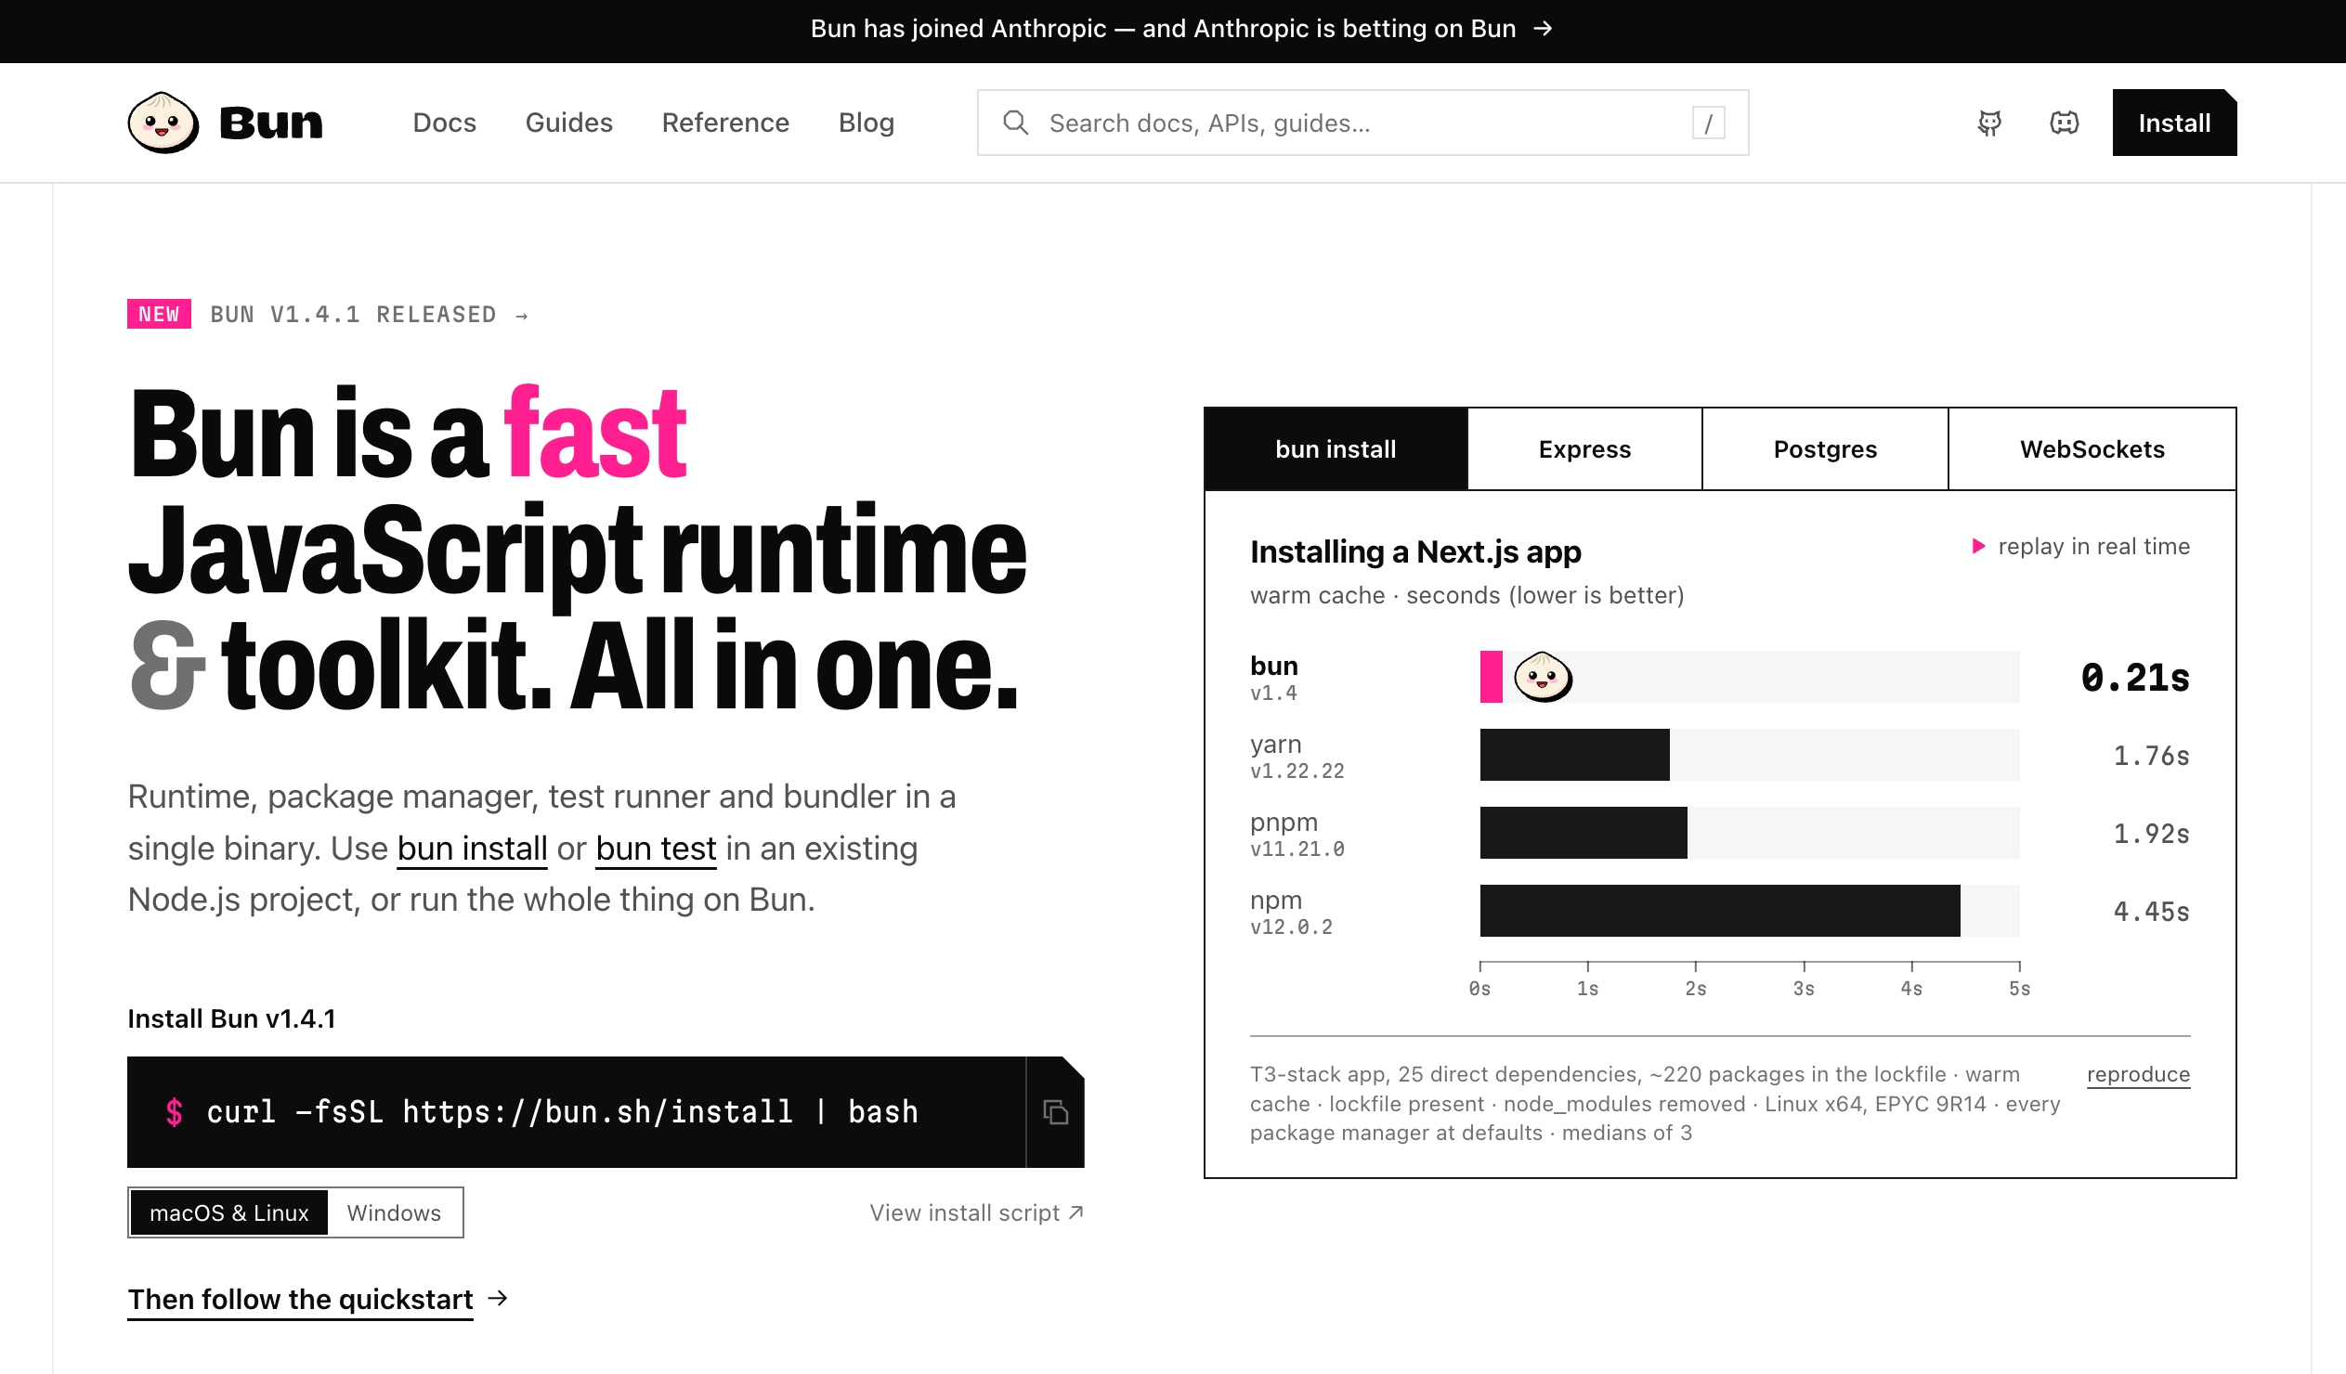
Task: Open the Guides menu item
Action: coord(568,123)
